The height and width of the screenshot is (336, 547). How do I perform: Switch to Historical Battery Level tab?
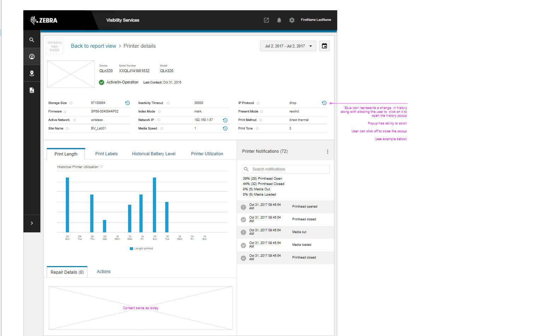tap(154, 154)
